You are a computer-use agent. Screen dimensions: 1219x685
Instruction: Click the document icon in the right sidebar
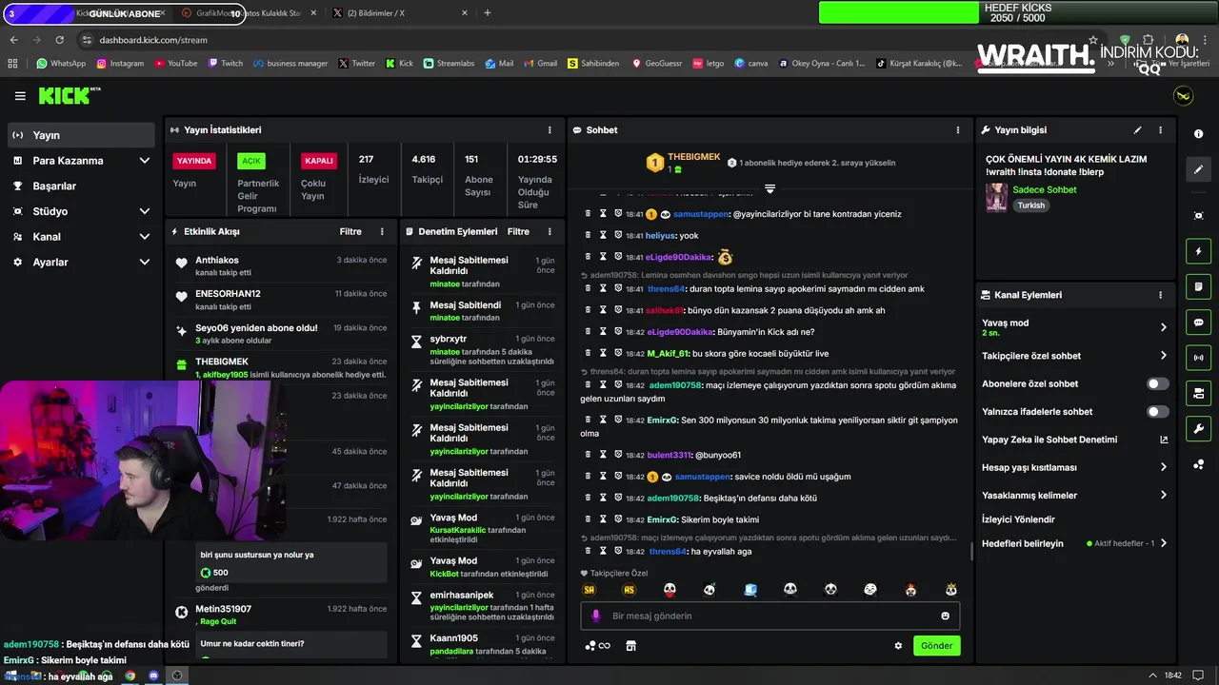1198,286
